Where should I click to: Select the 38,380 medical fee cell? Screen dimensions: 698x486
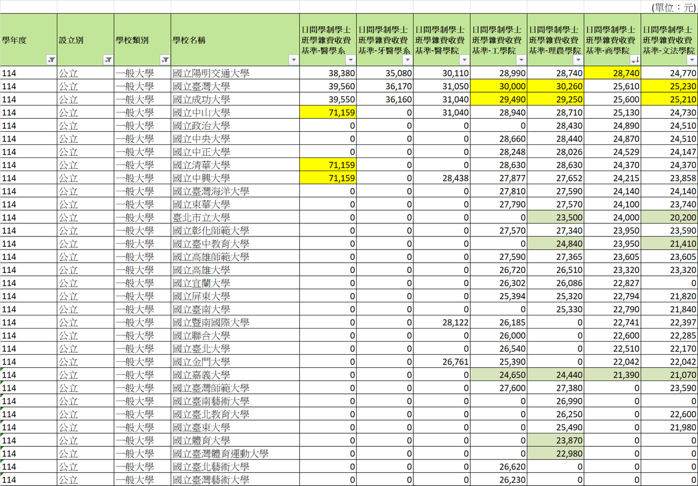pyautogui.click(x=328, y=73)
